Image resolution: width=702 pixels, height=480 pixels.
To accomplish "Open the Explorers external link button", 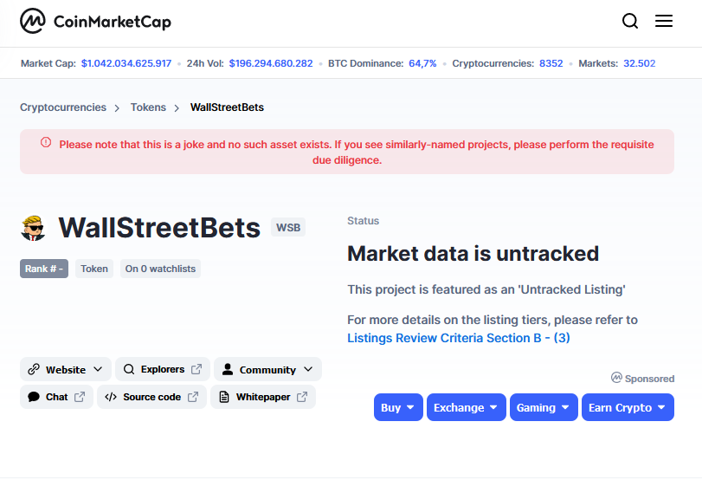I will [162, 369].
